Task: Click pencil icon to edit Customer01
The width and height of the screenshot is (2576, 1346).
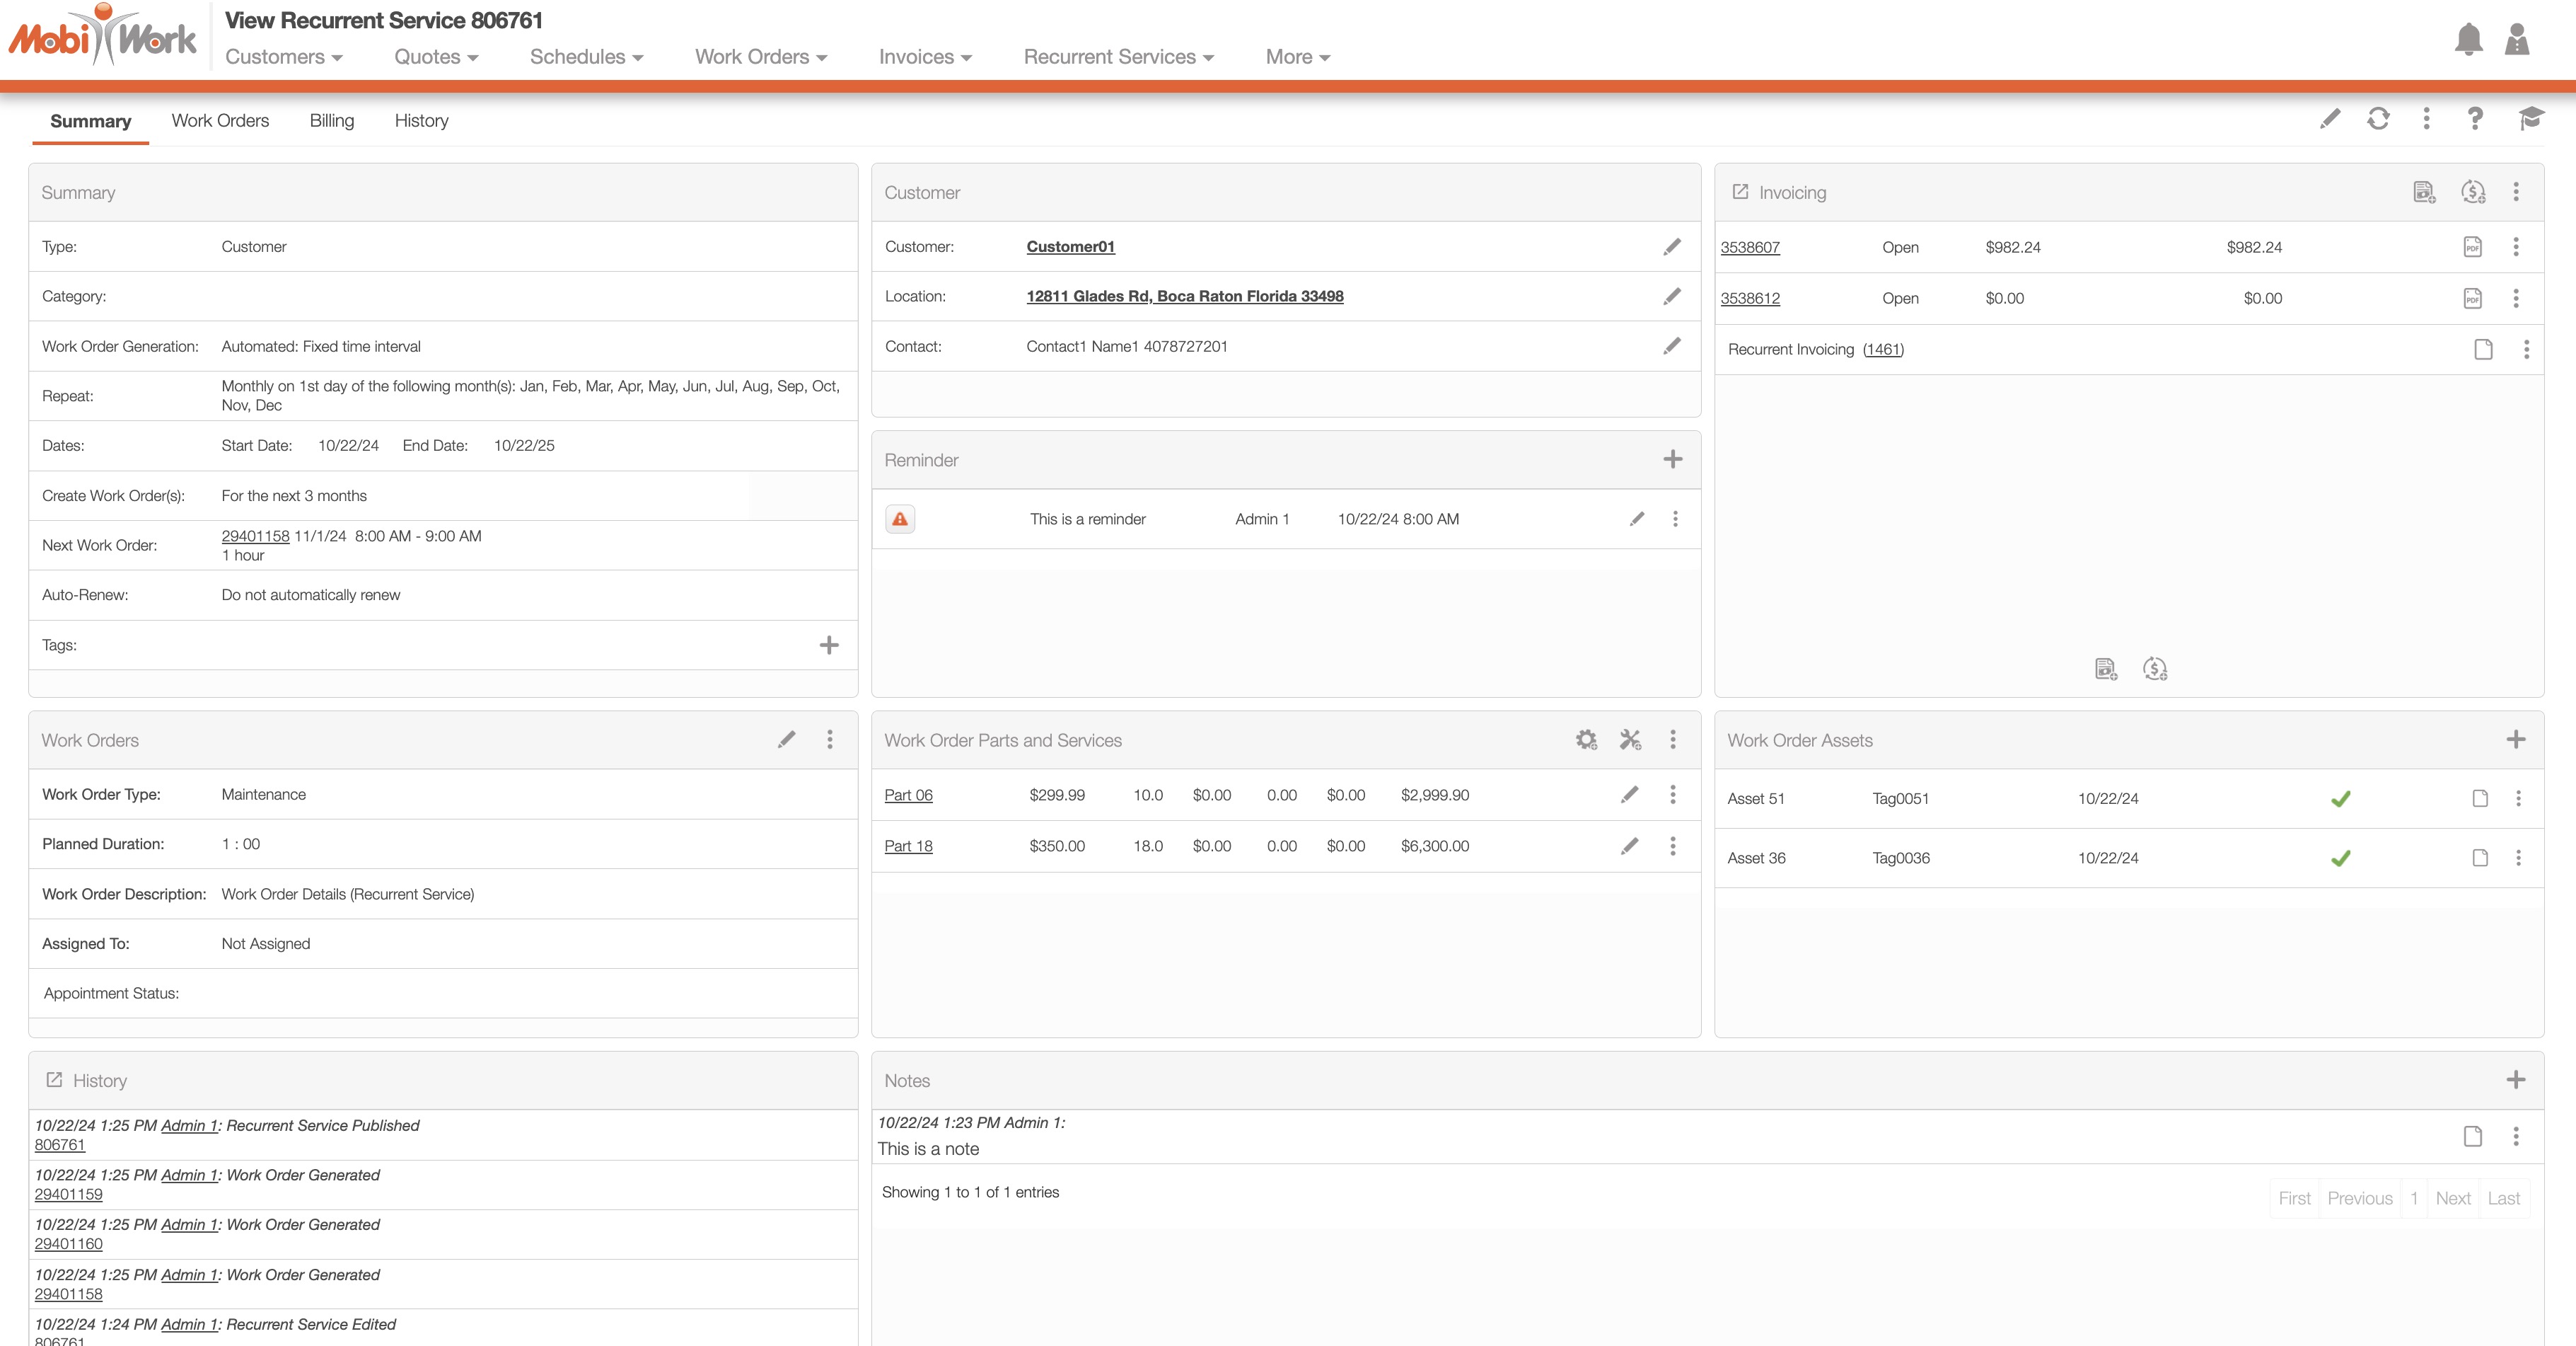Action: (1672, 247)
